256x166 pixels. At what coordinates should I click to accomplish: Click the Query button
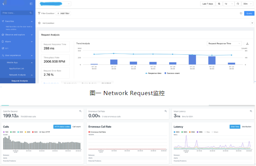point(249,13)
